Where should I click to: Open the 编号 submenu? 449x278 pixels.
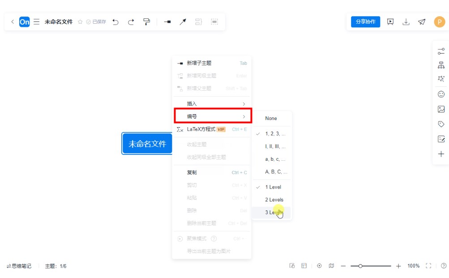(212, 116)
